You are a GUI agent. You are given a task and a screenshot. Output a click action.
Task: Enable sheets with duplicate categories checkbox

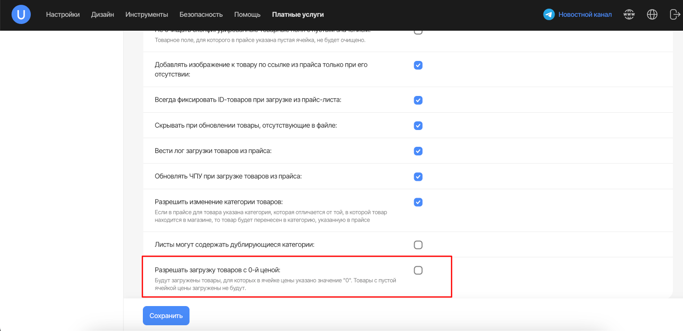point(418,245)
